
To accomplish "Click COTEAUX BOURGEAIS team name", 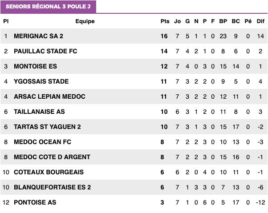I will 49,172.
